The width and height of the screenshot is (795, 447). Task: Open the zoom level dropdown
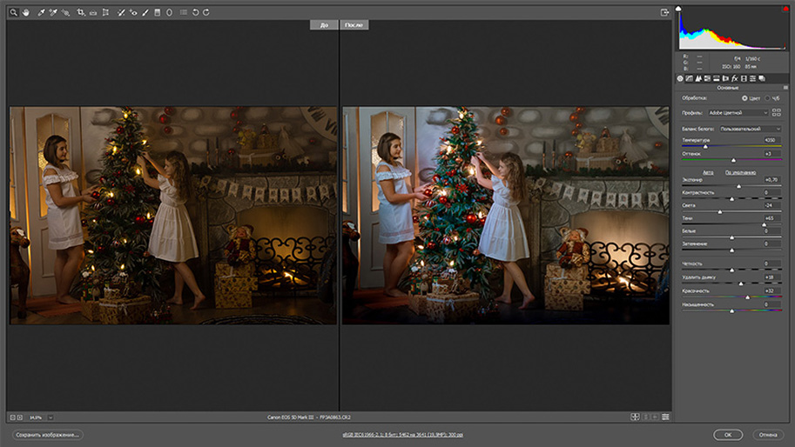click(x=51, y=417)
